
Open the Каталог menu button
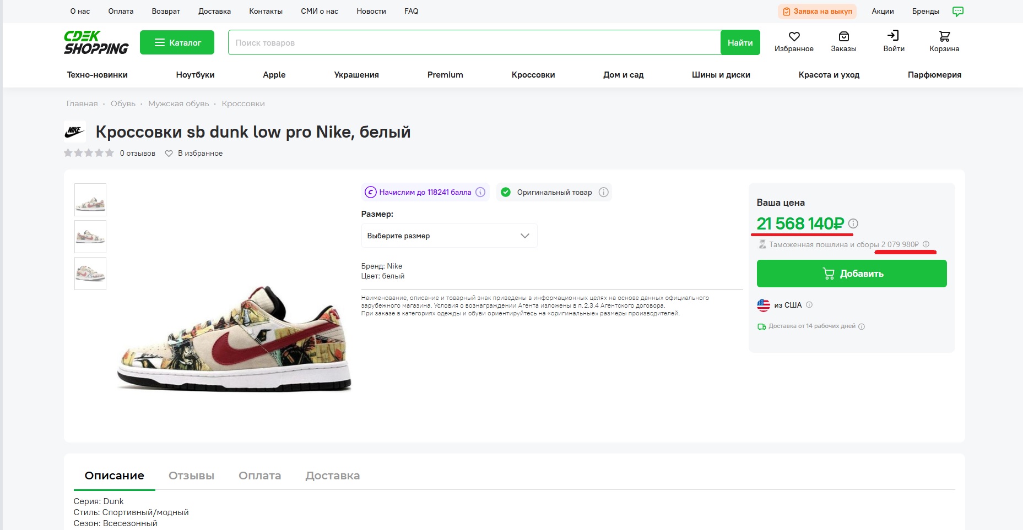tap(177, 42)
